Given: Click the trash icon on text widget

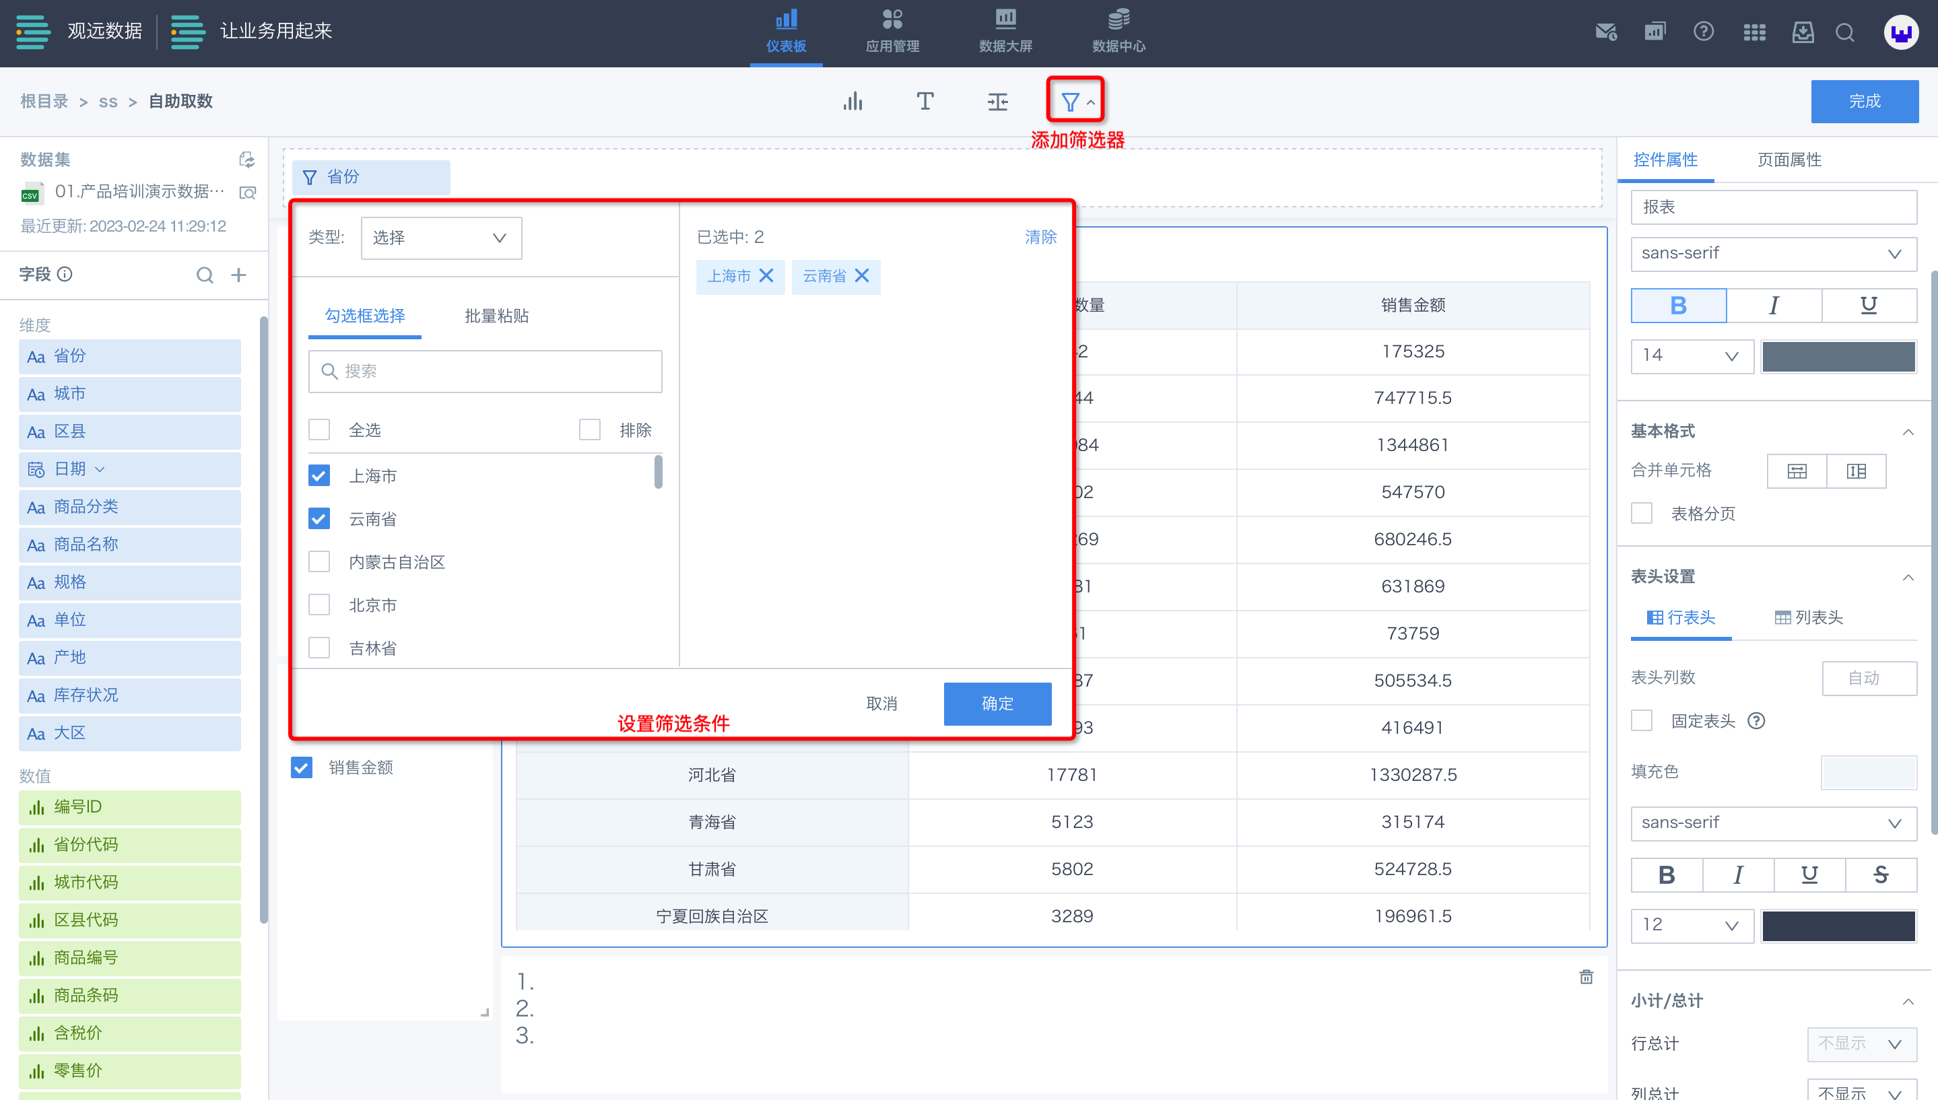Looking at the screenshot, I should (x=1586, y=977).
